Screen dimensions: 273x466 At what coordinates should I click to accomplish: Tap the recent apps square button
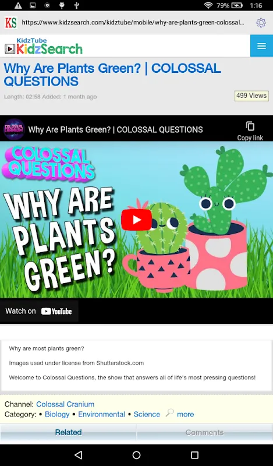194,455
